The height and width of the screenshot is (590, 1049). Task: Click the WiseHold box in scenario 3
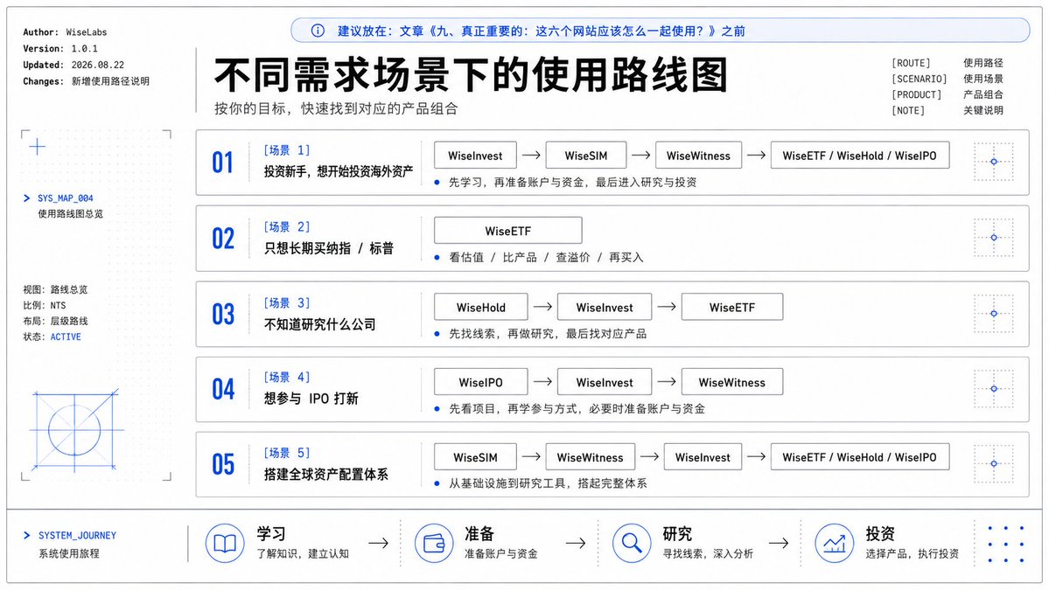tap(481, 307)
